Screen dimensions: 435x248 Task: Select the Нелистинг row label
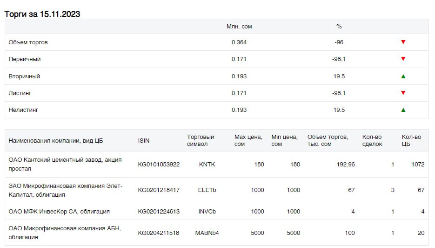pyautogui.click(x=23, y=110)
